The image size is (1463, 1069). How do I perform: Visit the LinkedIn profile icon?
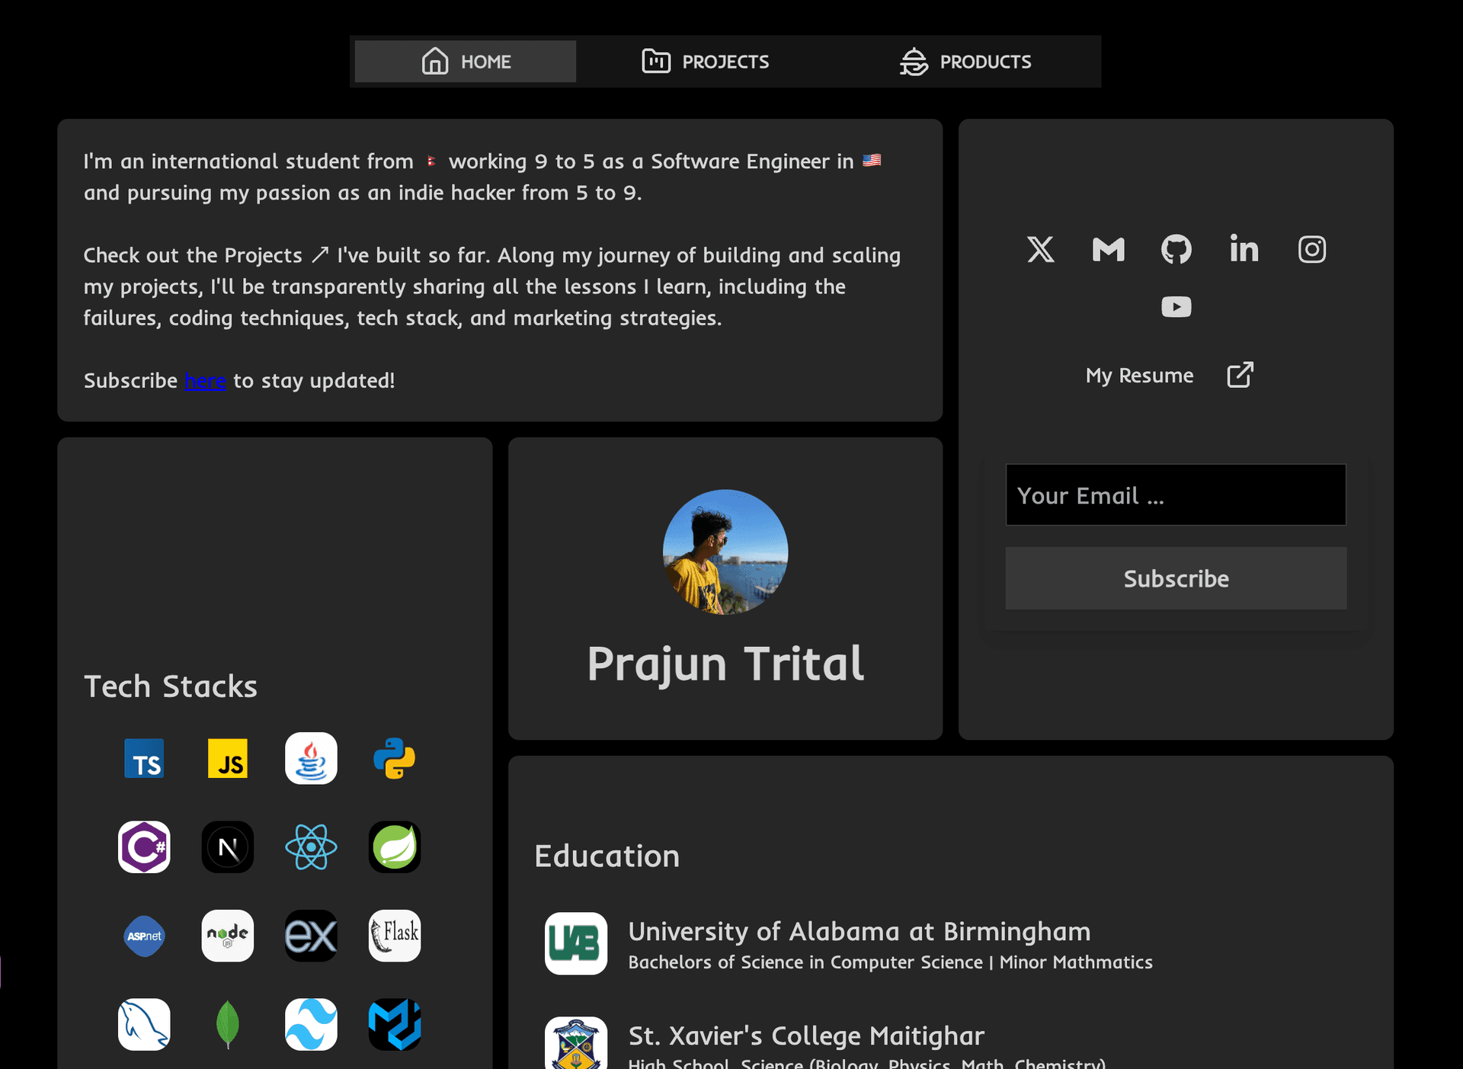tap(1244, 249)
